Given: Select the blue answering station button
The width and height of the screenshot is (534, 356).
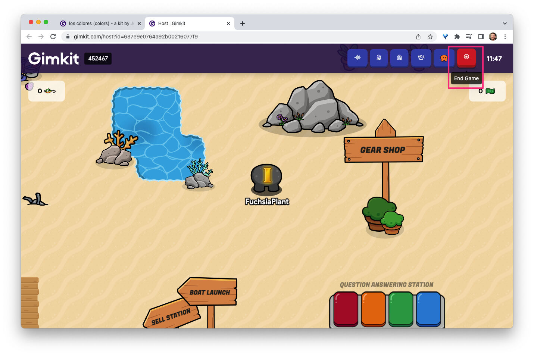Looking at the screenshot, I should [428, 309].
